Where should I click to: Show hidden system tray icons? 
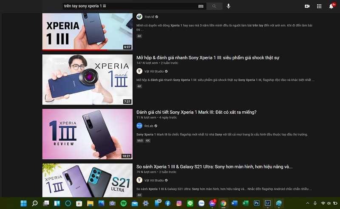[x=307, y=203]
